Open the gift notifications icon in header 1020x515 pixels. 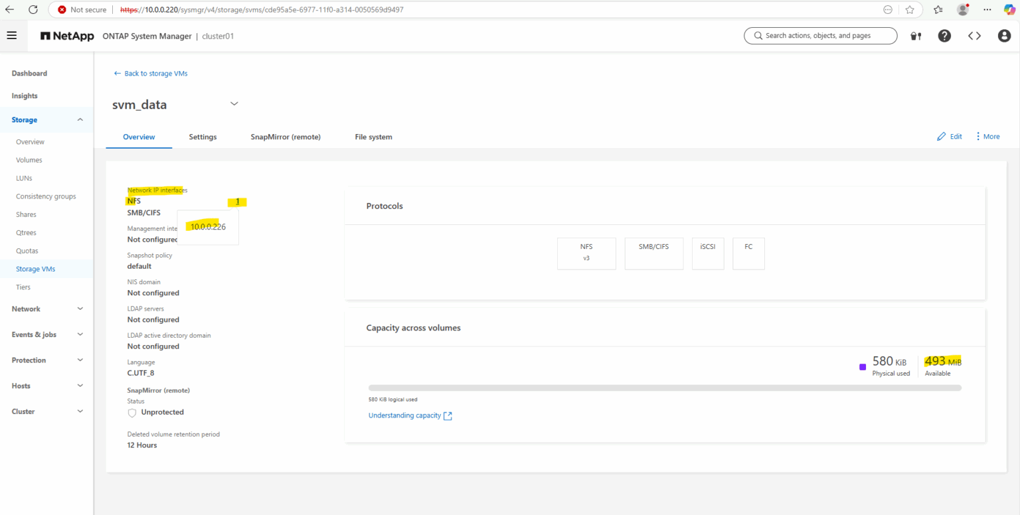(x=916, y=36)
